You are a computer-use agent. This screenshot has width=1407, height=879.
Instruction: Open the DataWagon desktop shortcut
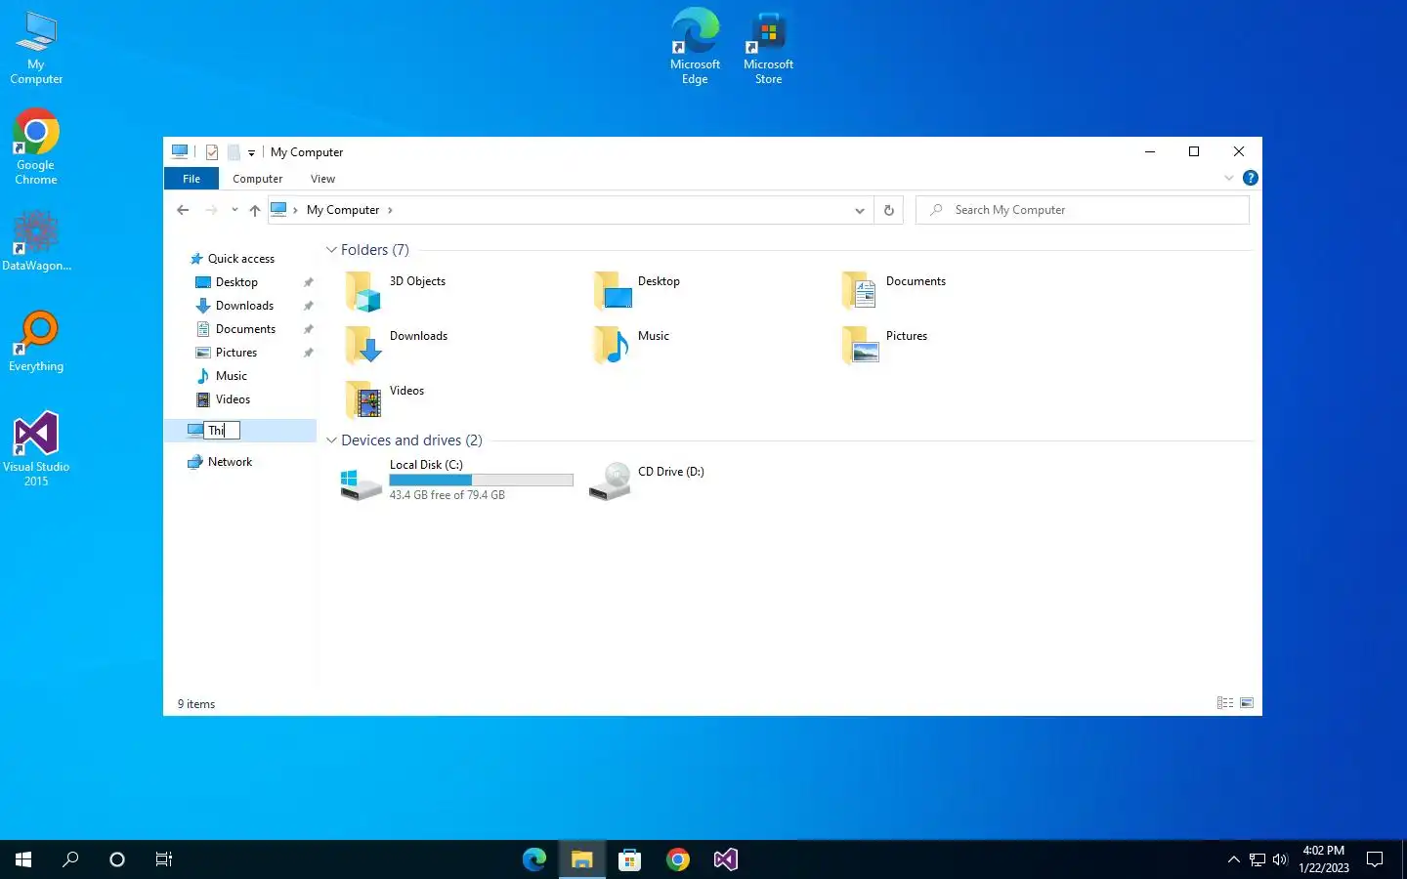[x=36, y=240]
